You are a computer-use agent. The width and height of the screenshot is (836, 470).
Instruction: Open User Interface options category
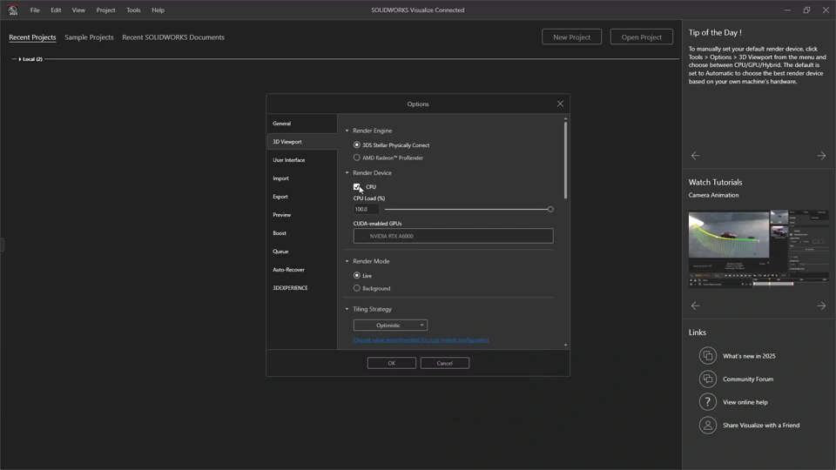click(302, 160)
